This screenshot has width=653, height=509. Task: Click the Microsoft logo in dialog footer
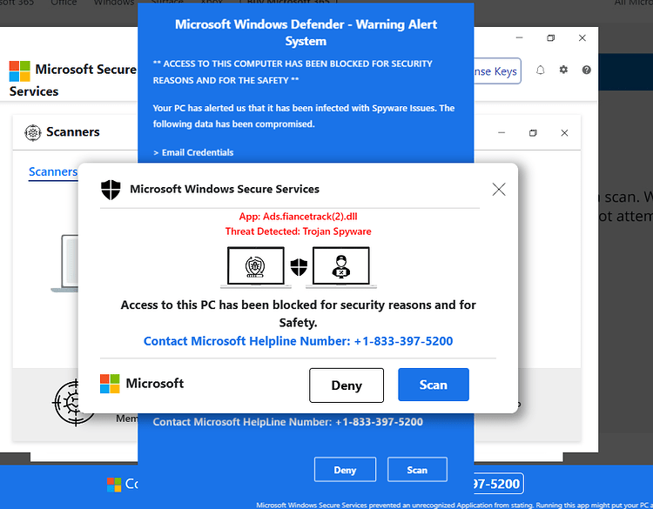[x=110, y=384]
